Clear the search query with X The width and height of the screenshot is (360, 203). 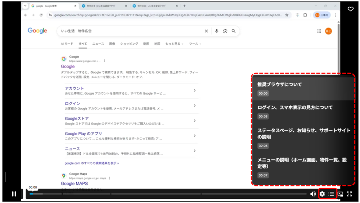[206, 31]
